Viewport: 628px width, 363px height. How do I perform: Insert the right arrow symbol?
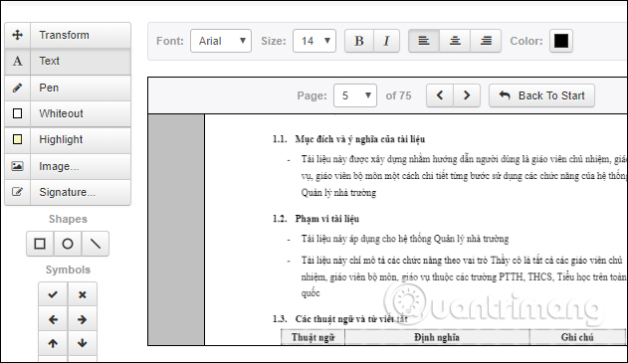83,319
